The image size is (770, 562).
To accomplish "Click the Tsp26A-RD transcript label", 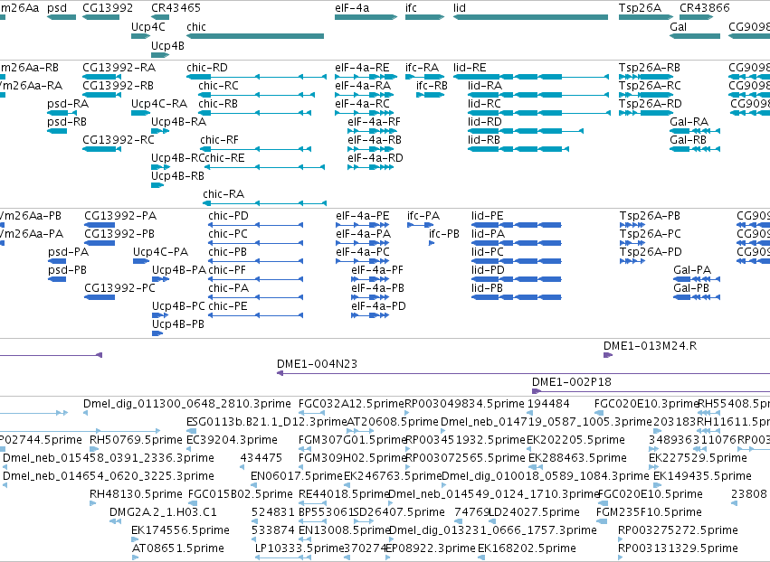I will click(651, 104).
